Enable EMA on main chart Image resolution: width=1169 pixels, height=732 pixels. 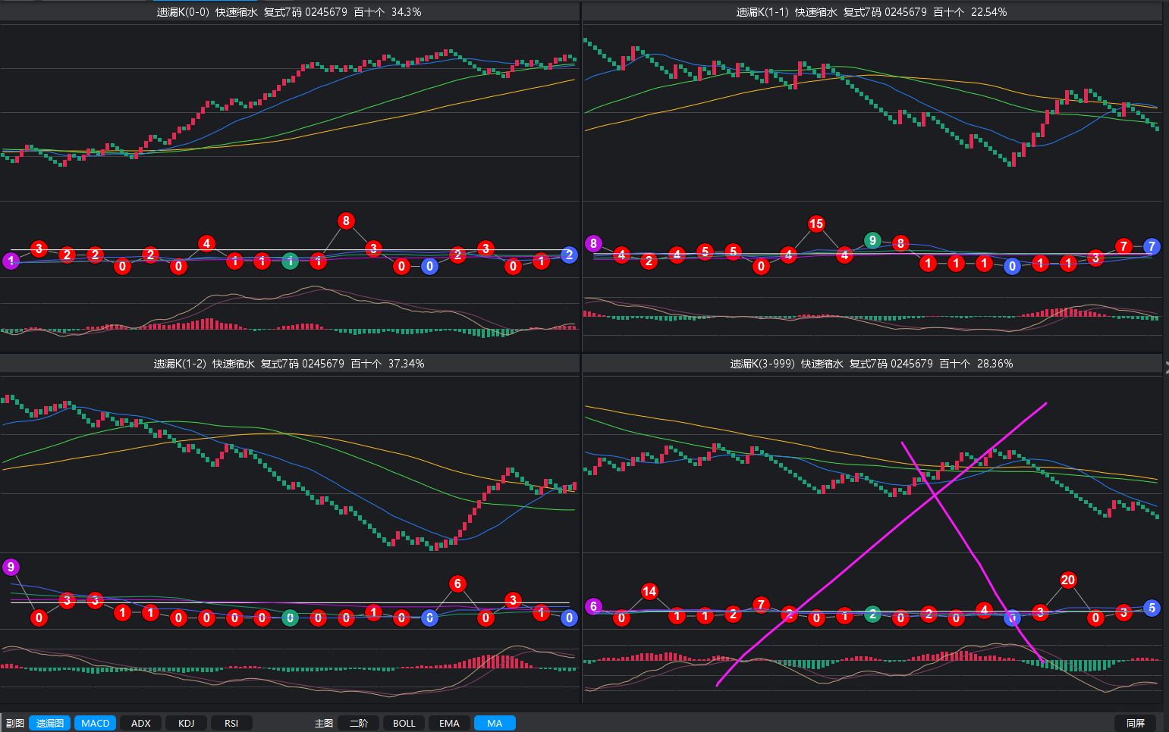pyautogui.click(x=449, y=723)
